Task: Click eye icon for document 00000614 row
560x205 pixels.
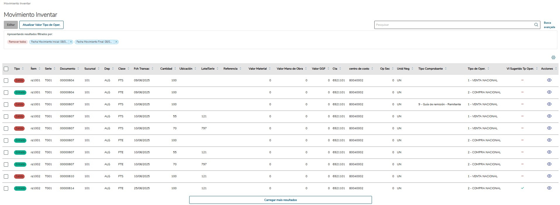Action: 549,188
